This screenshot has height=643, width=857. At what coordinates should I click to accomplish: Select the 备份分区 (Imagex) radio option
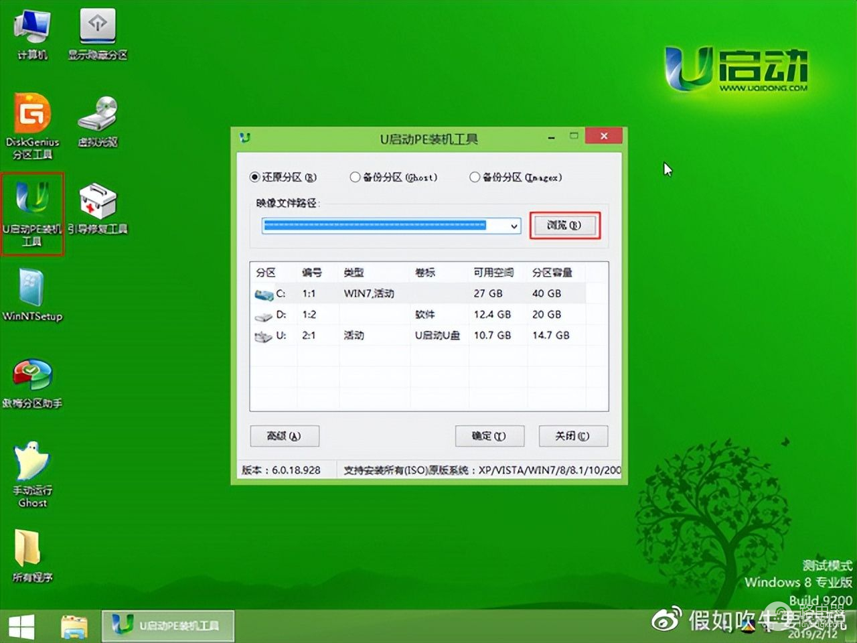coord(475,177)
